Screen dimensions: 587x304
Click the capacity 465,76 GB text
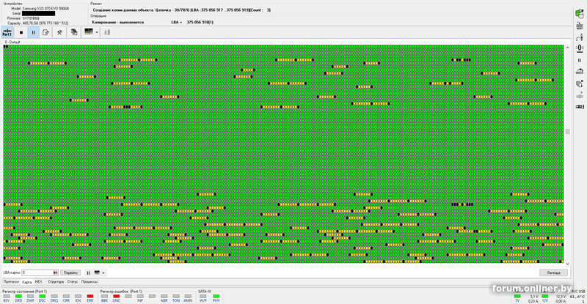pyautogui.click(x=45, y=23)
